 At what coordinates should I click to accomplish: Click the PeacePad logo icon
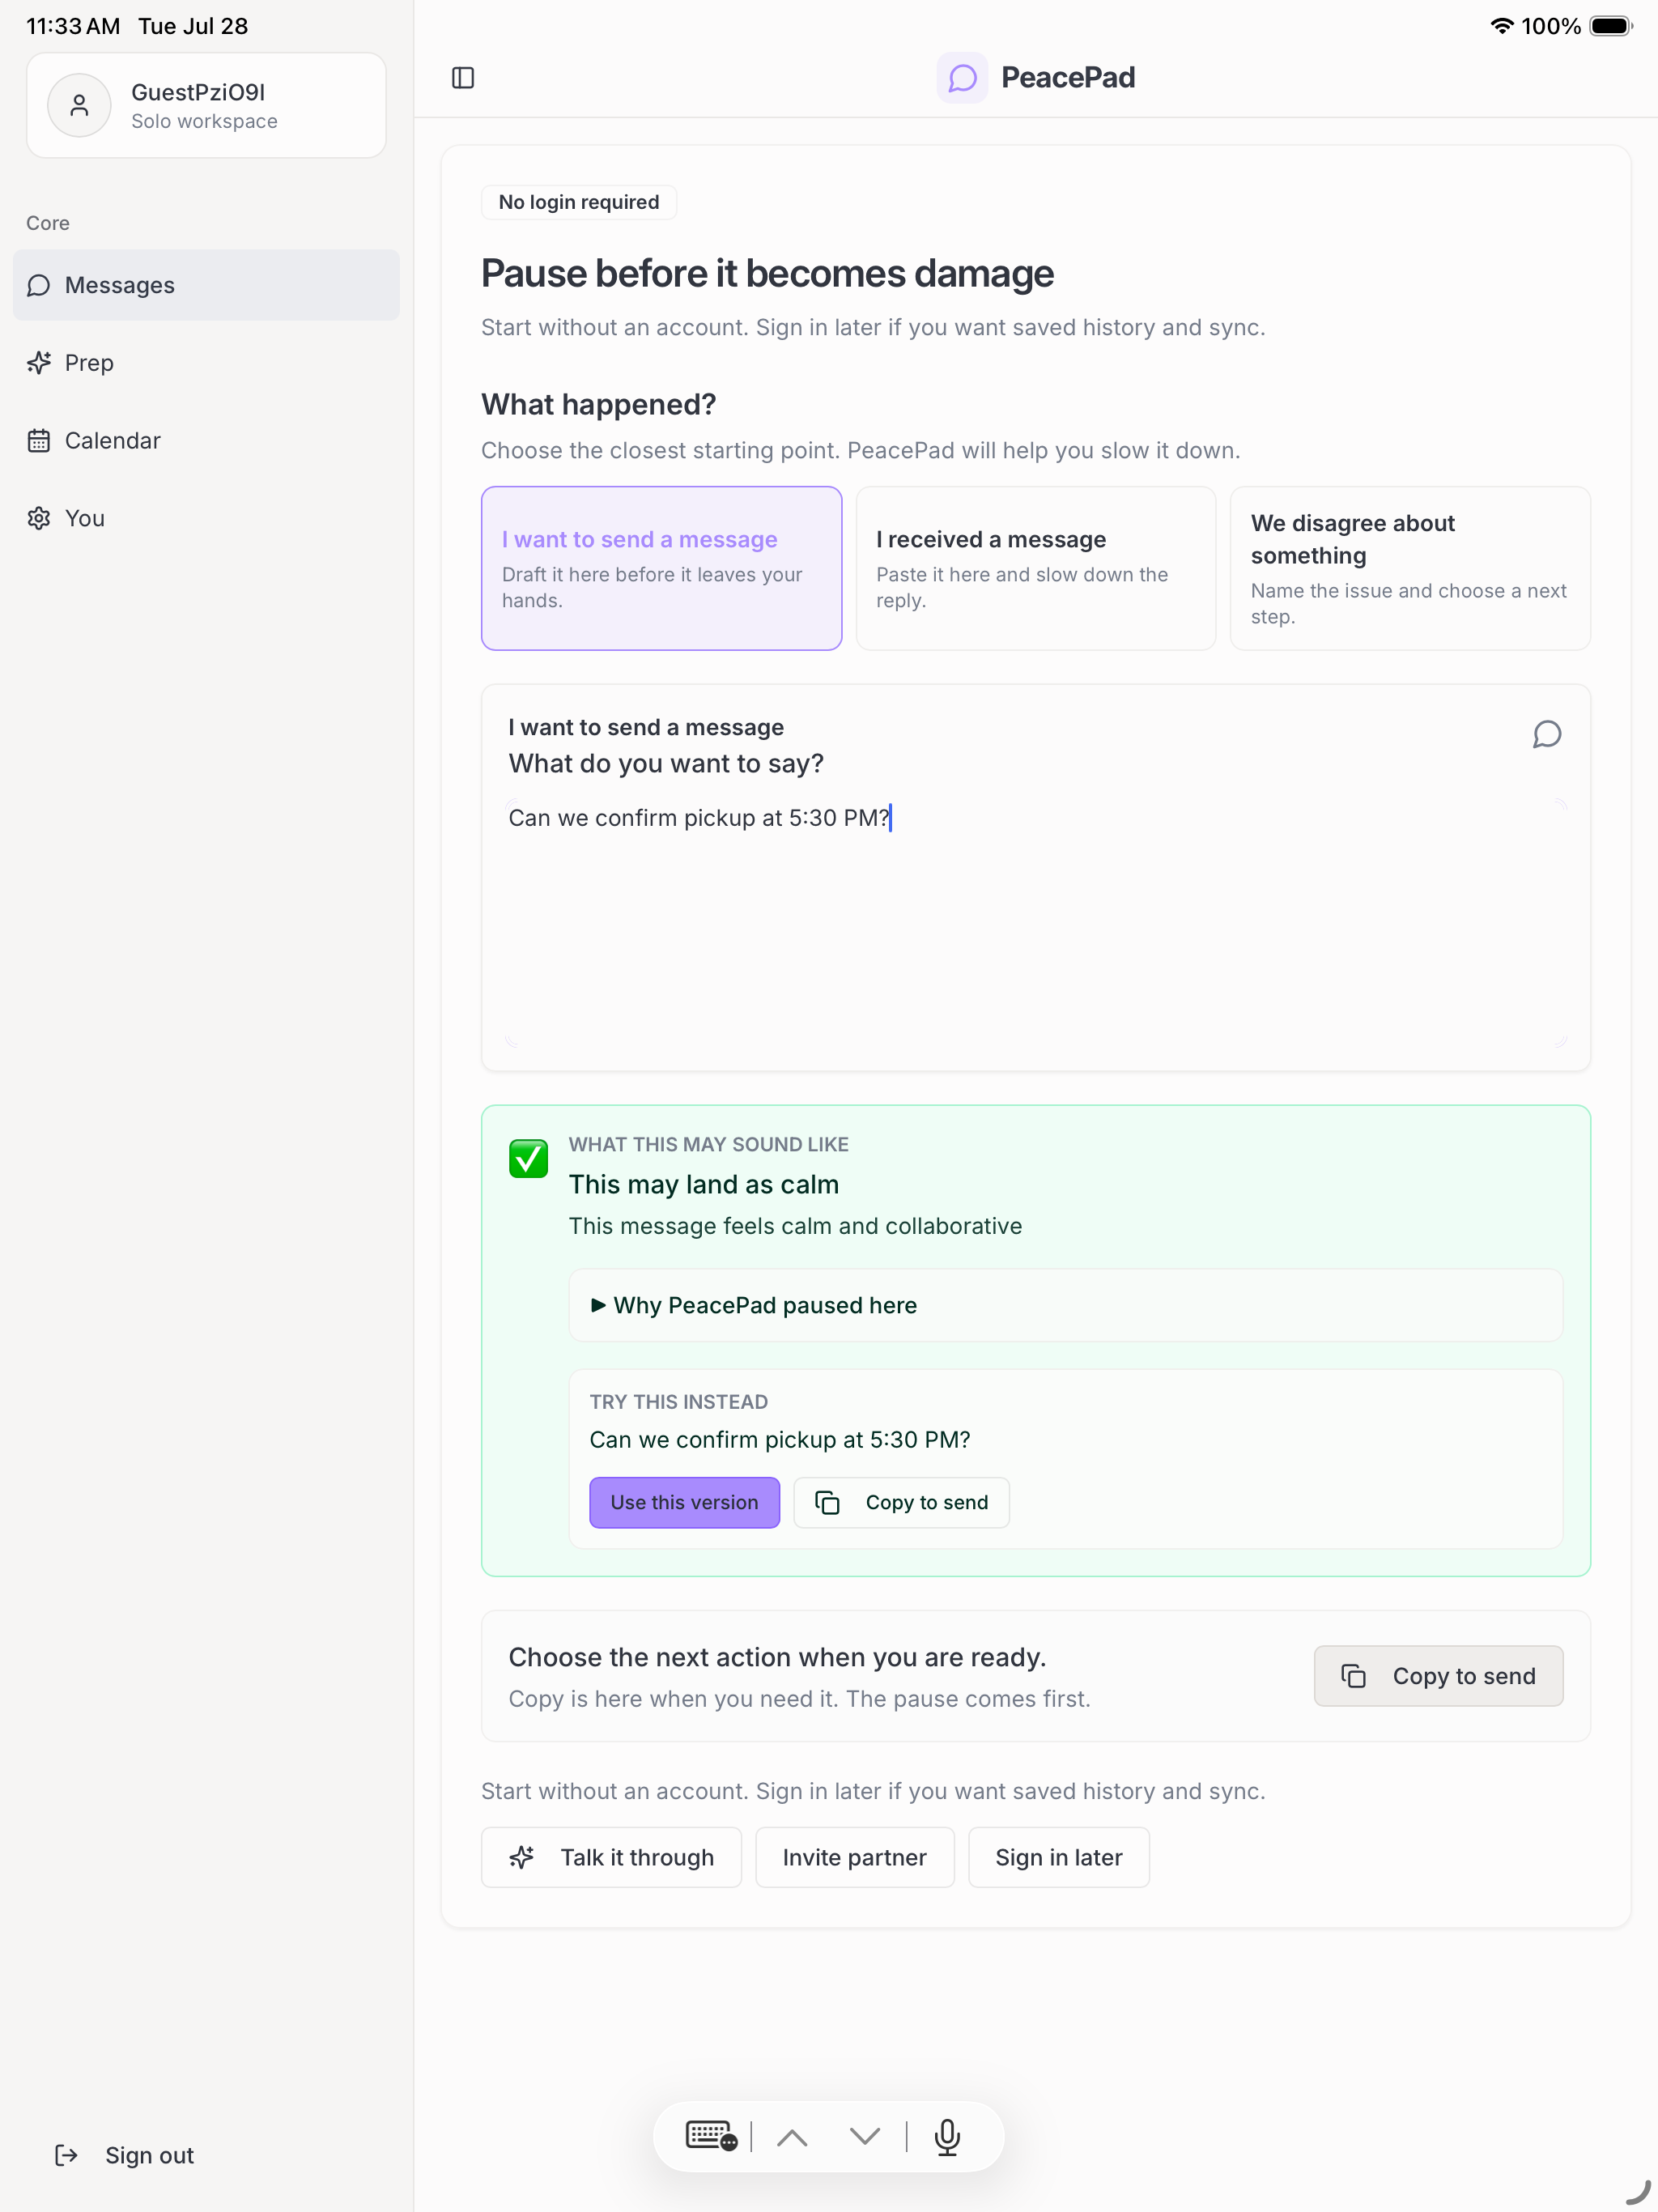point(962,78)
